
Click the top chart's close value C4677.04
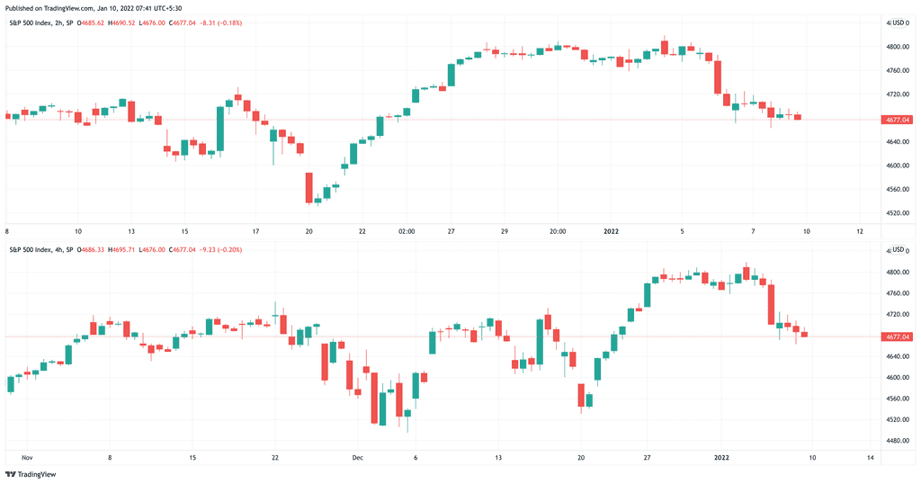(182, 22)
